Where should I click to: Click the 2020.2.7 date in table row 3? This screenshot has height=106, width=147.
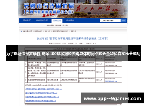click(99, 72)
